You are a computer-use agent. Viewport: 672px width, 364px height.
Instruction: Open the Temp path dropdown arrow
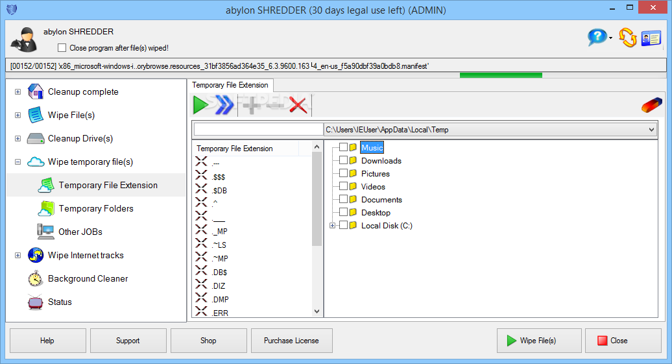click(x=651, y=130)
